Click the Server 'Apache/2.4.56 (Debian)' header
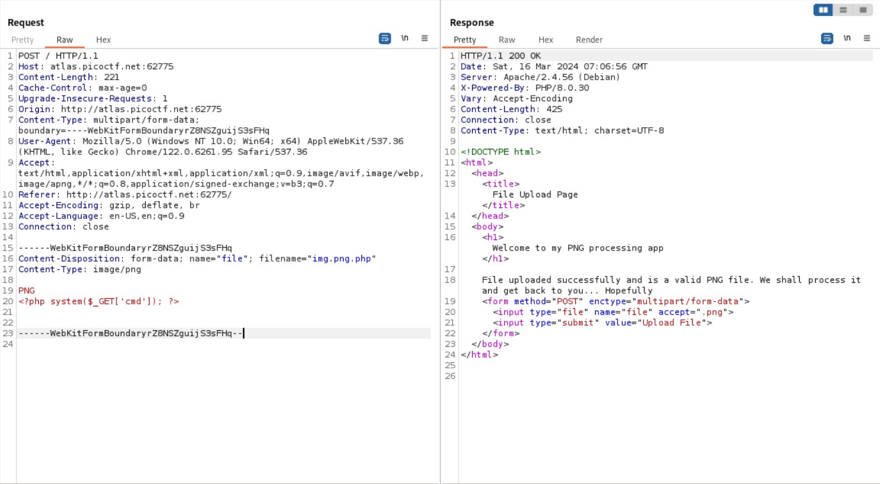This screenshot has width=880, height=484. pos(540,77)
